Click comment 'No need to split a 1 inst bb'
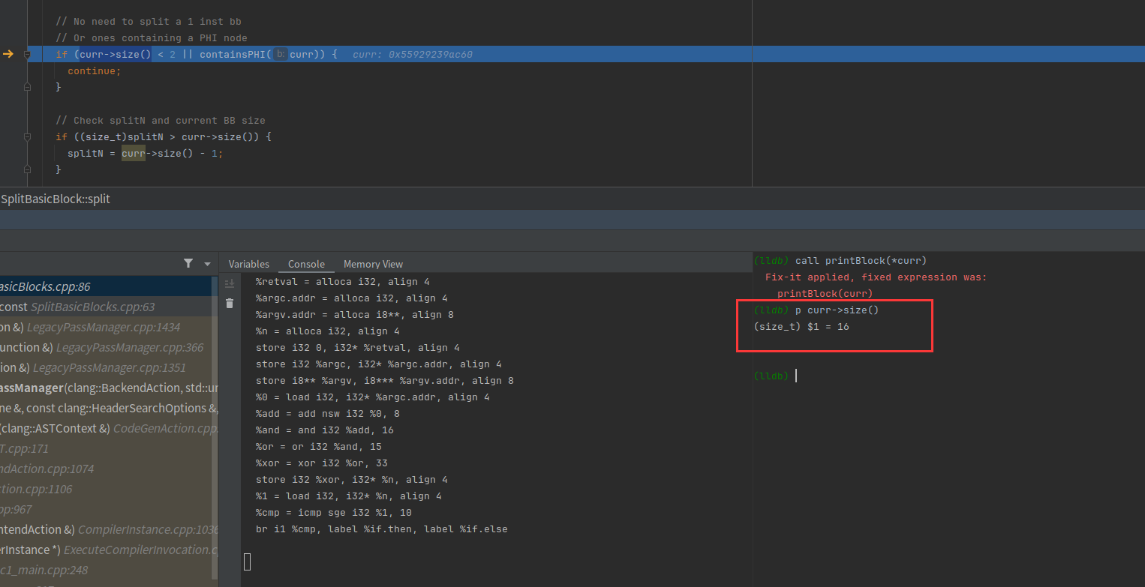The height and width of the screenshot is (587, 1145). coord(149,21)
